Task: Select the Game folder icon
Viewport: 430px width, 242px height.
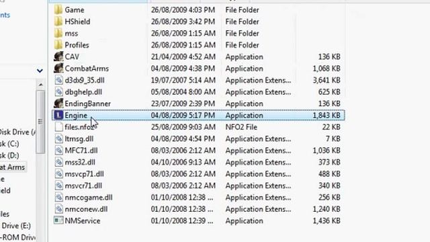Action: tap(58, 10)
